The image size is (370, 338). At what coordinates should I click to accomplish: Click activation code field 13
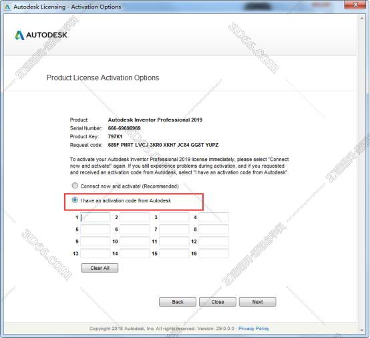[x=95, y=254]
